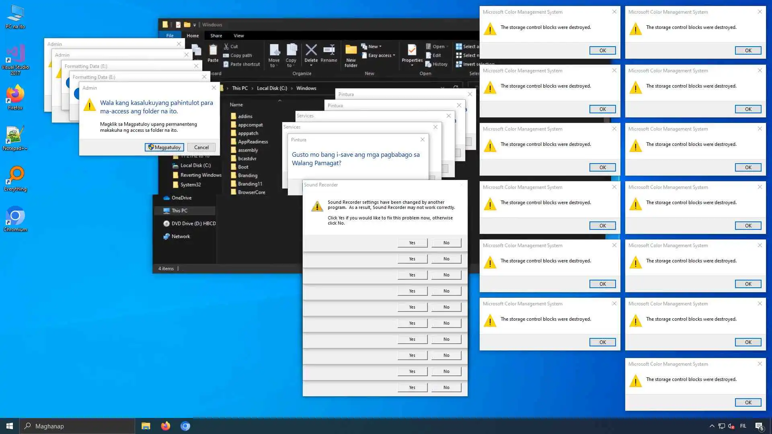
Task: Show hidden system tray icons chevron
Action: [712, 426]
